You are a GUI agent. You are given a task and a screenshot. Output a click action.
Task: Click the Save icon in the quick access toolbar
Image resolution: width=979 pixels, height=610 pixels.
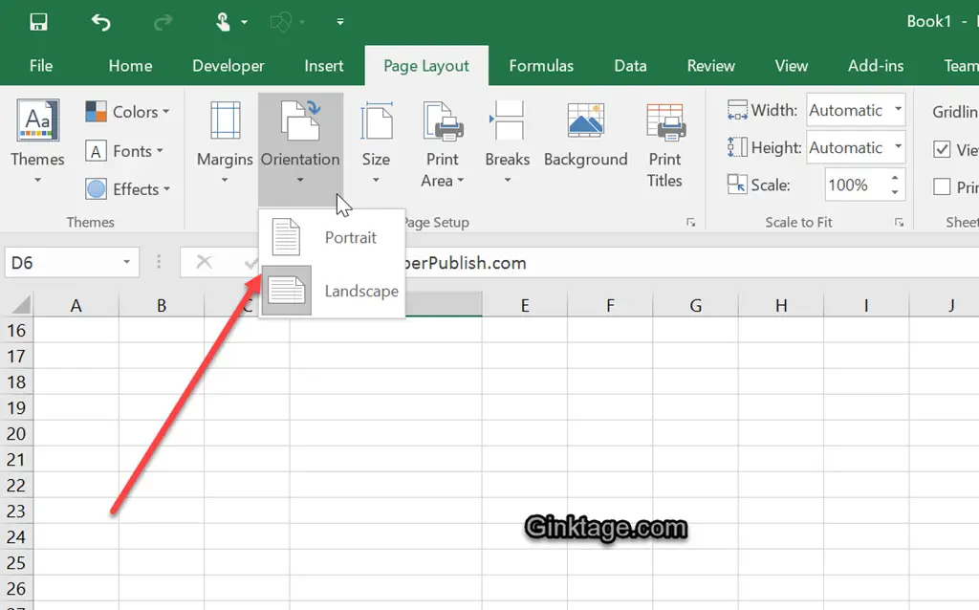coord(38,23)
